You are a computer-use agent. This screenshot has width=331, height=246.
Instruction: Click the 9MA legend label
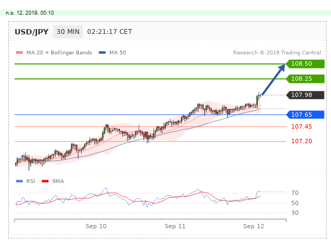(58, 181)
